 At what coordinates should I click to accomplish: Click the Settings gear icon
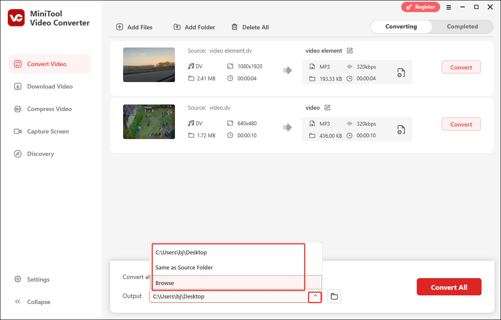click(18, 279)
